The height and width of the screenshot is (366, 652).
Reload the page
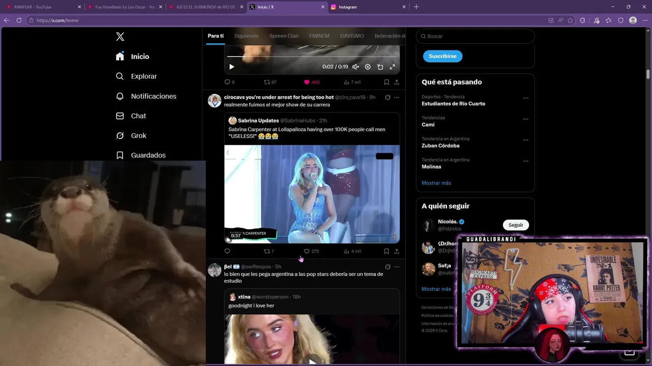(19, 20)
